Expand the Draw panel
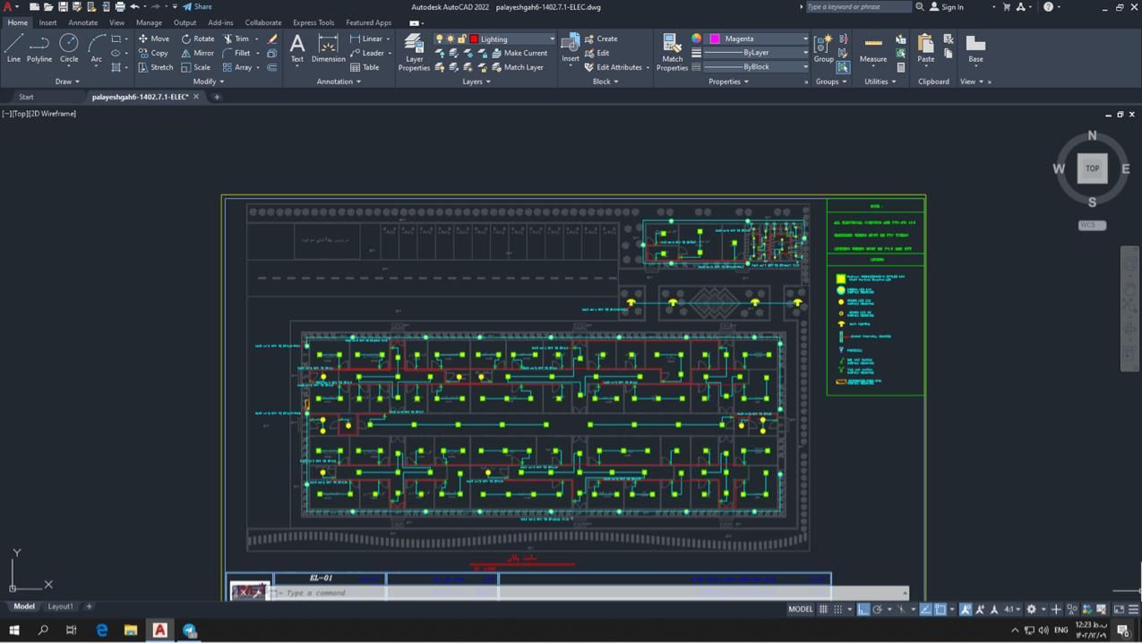This screenshot has width=1142, height=643. click(67, 81)
